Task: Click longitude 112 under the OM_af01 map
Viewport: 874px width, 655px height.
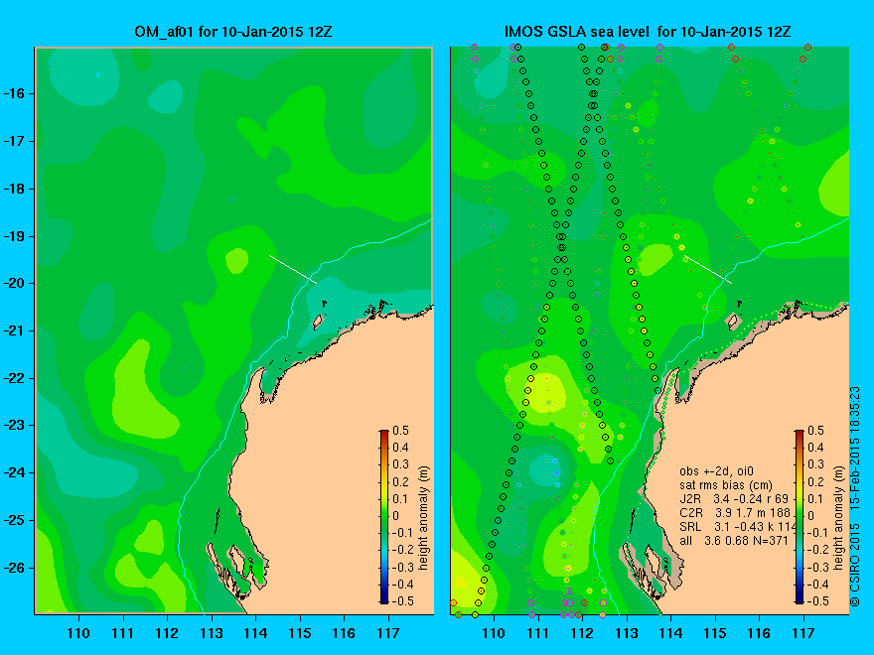Action: [x=167, y=633]
